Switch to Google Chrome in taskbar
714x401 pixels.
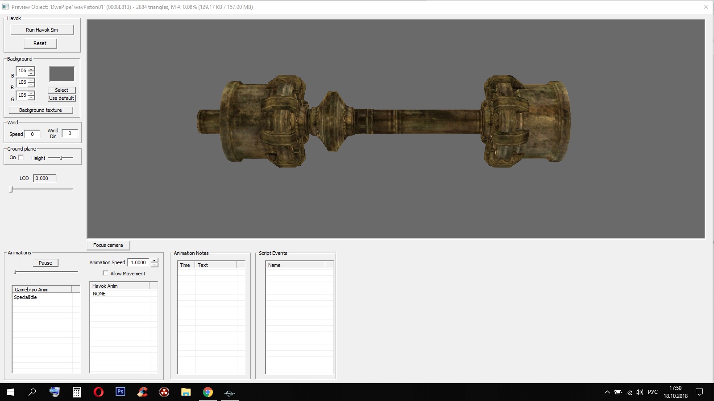click(208, 392)
